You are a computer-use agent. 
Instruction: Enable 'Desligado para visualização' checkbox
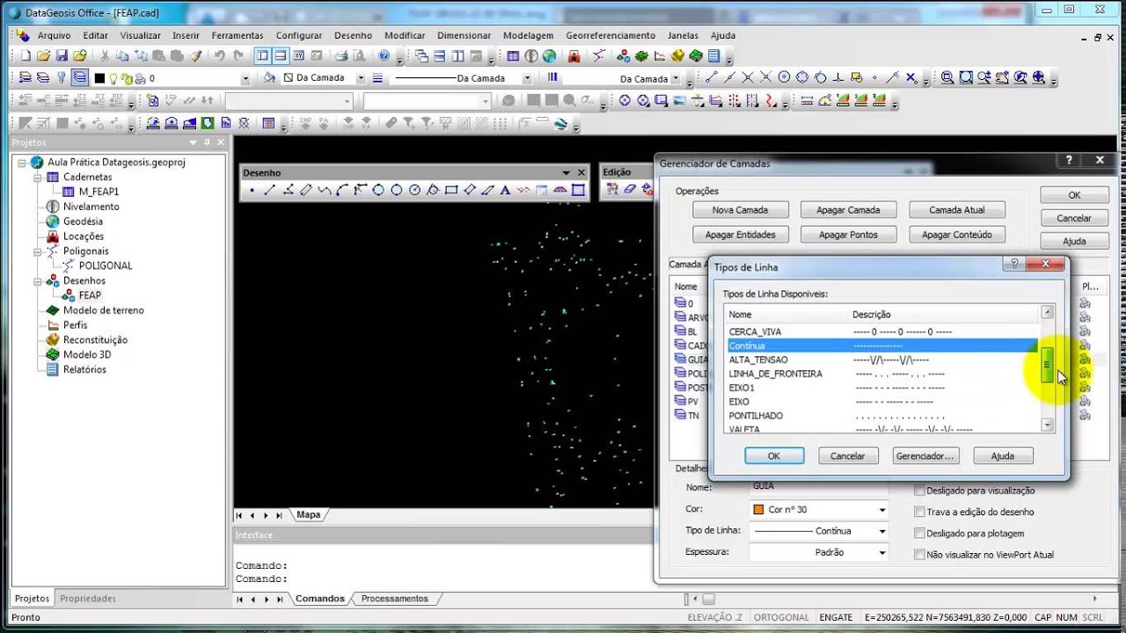pyautogui.click(x=920, y=491)
